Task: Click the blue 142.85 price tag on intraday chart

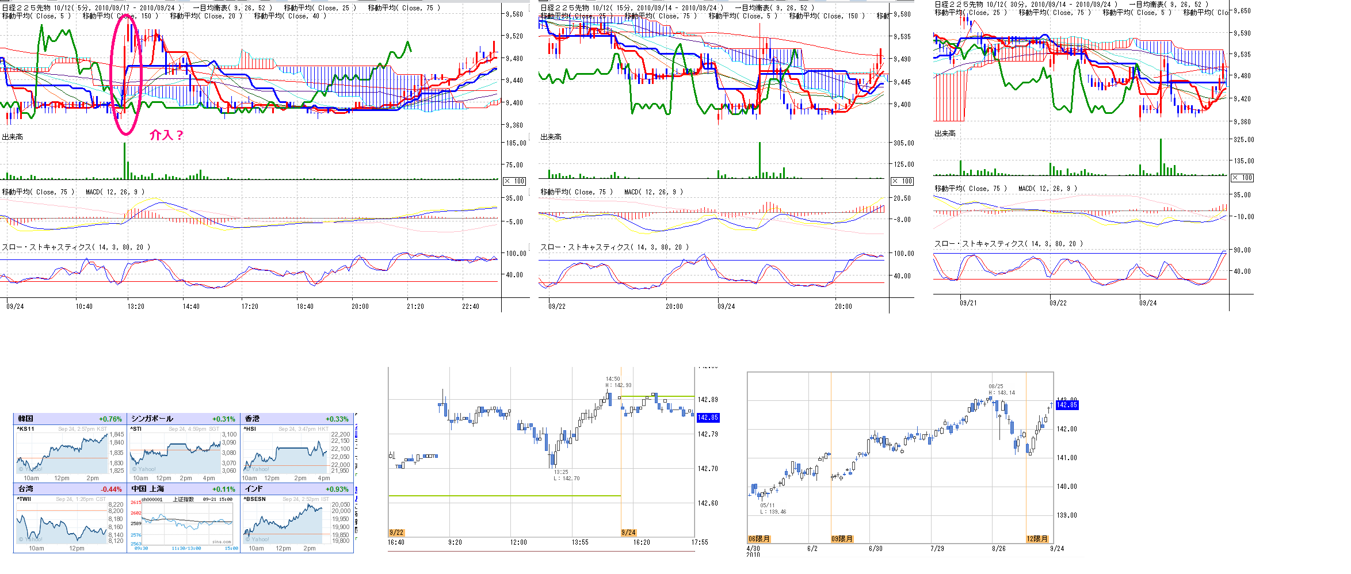Action: click(x=708, y=418)
